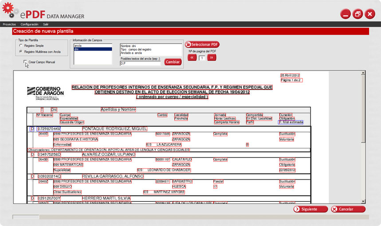Click the Gobierno de Aragon logo
Screen dimensions: 381x226
(x=46, y=92)
